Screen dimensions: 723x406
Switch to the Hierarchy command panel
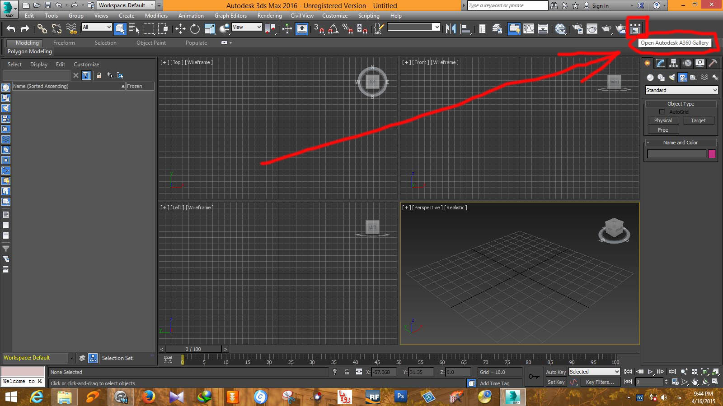674,63
